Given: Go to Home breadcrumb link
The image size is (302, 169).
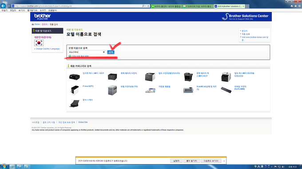Looking at the screenshot, I should pyautogui.click(x=37, y=24).
